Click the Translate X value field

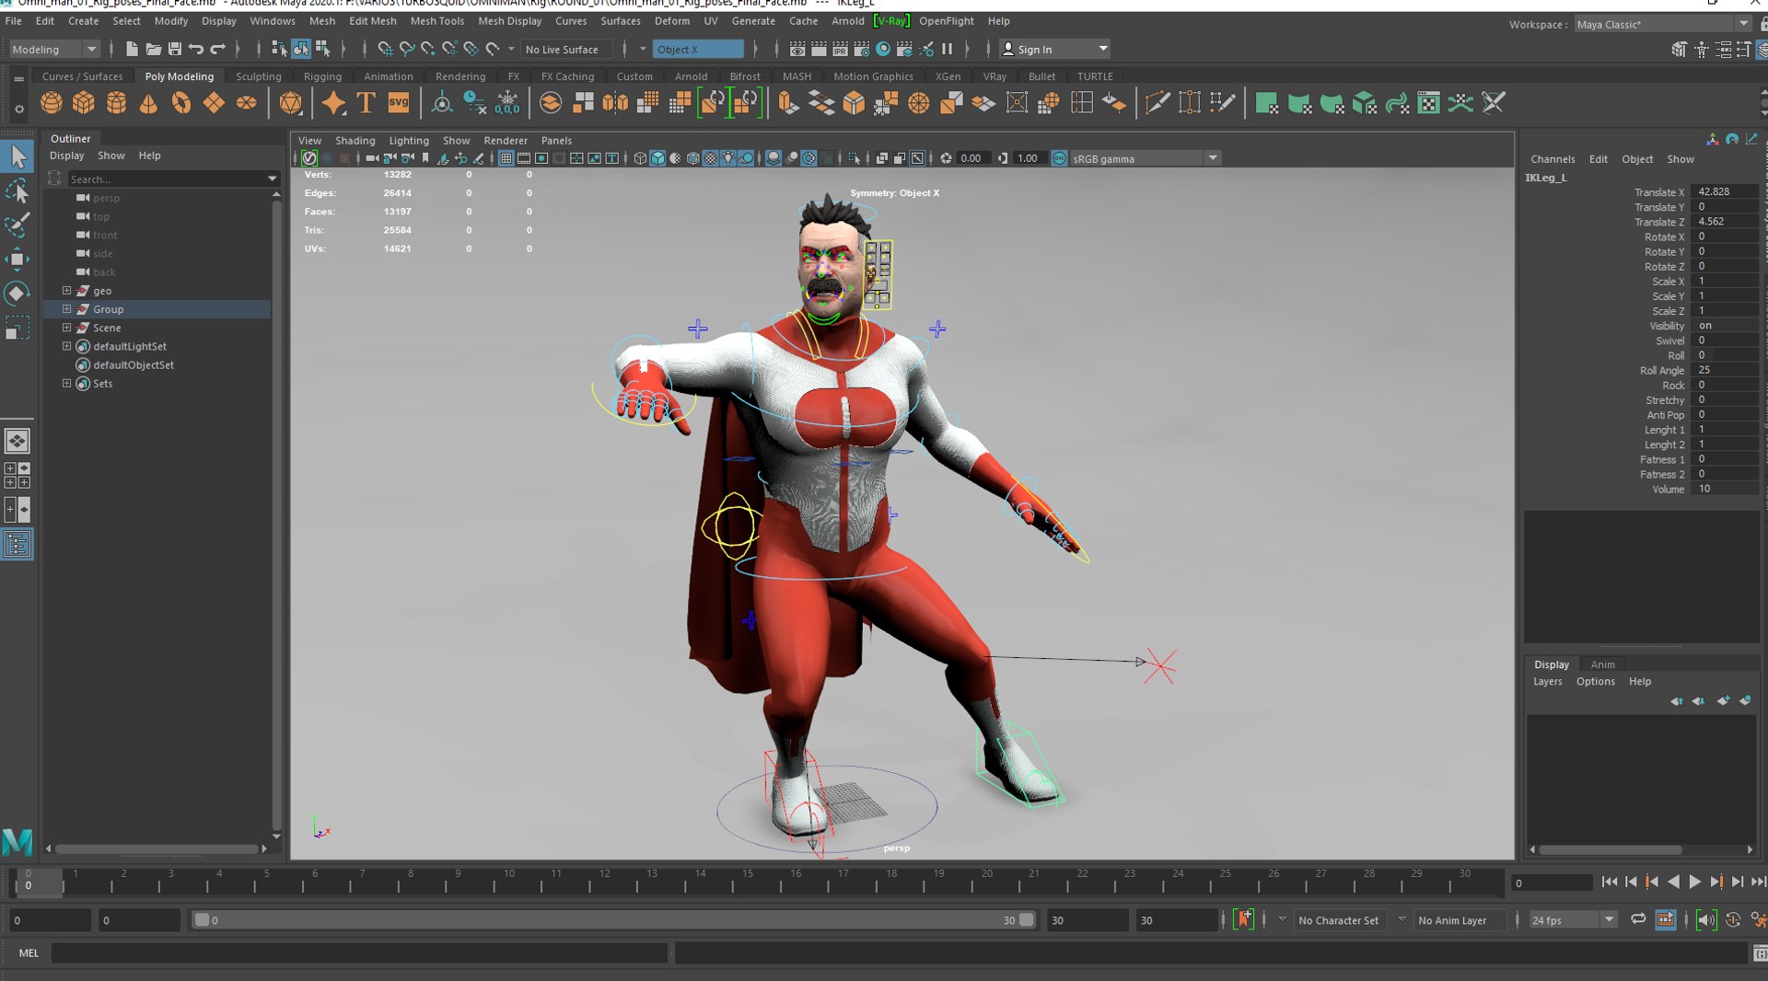click(x=1726, y=191)
